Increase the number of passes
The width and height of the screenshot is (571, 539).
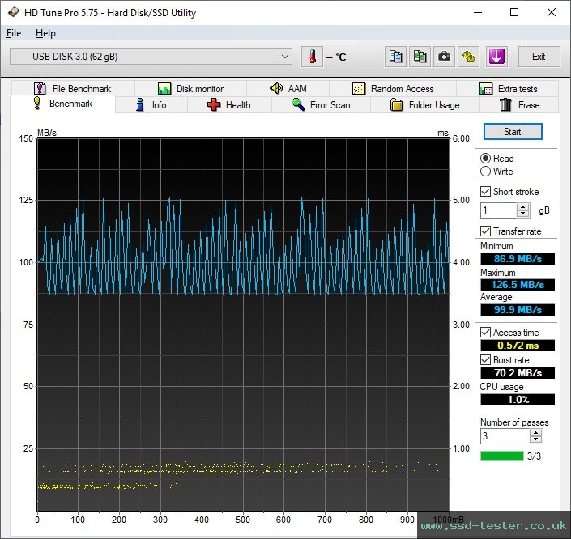tap(535, 433)
